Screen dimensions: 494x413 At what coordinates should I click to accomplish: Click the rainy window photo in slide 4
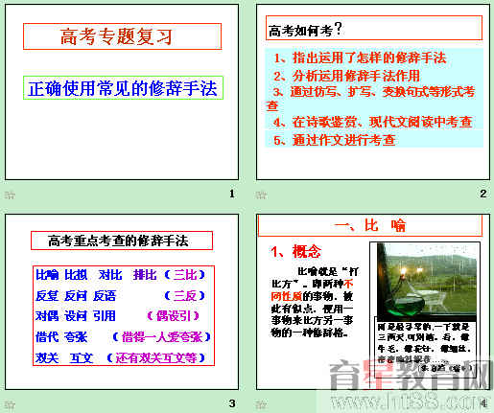pos(427,282)
